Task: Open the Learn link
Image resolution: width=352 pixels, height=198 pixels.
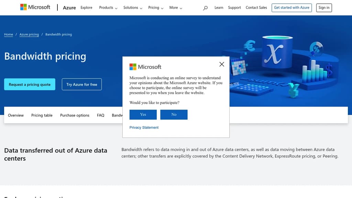Action: click(x=219, y=8)
